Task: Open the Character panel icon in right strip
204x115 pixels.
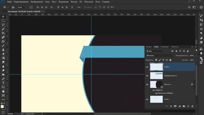Action: tap(201, 29)
